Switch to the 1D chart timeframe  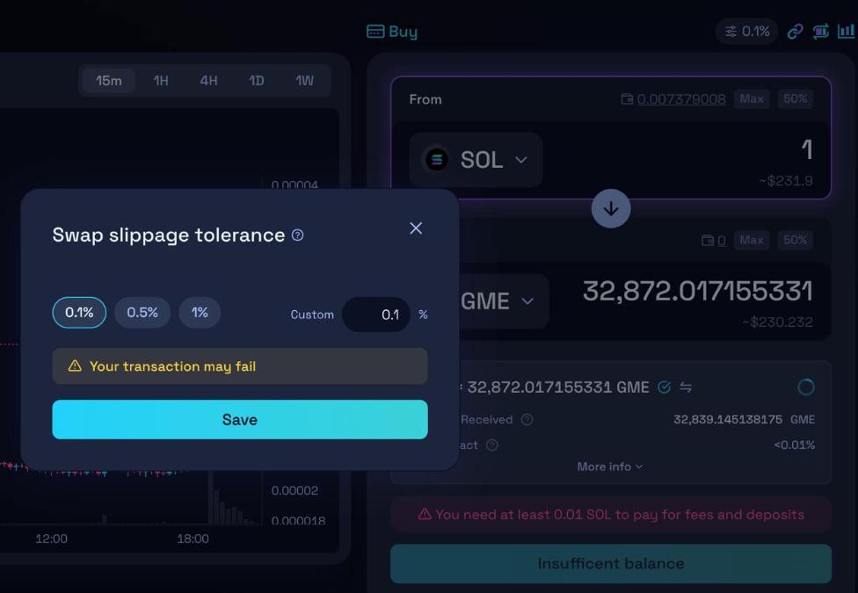[256, 81]
